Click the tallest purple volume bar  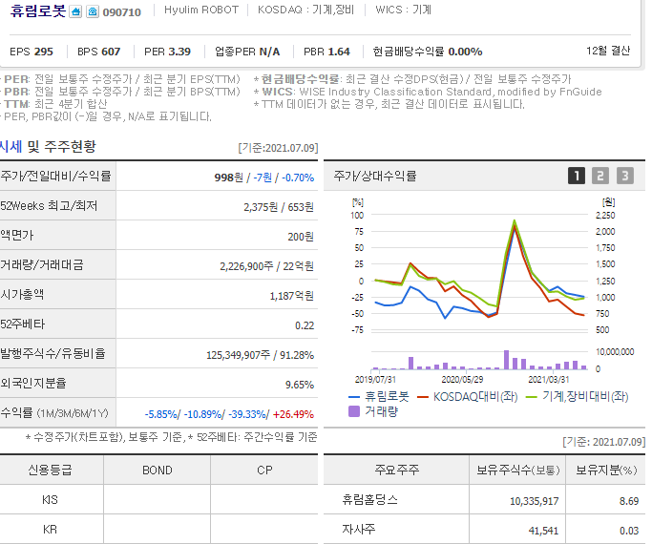click(x=507, y=360)
